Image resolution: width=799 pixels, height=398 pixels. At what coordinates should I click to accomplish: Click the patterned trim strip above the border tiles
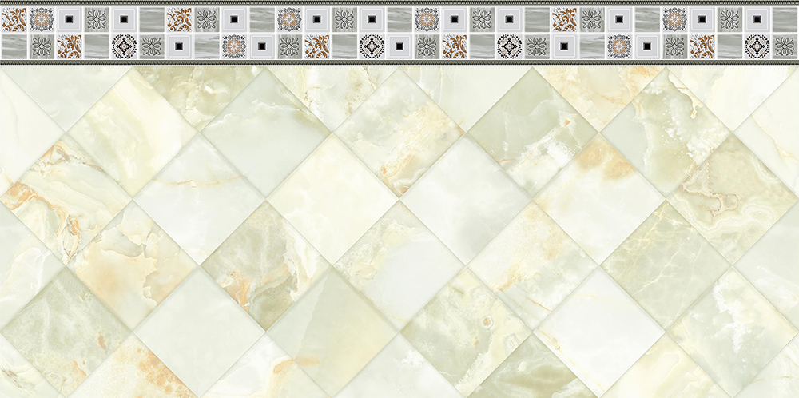coord(399,3)
